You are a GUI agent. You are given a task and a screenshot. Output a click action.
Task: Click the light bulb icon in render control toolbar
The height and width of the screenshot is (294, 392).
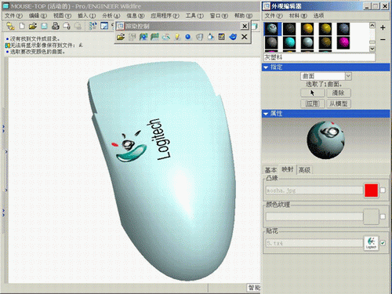pos(177,37)
